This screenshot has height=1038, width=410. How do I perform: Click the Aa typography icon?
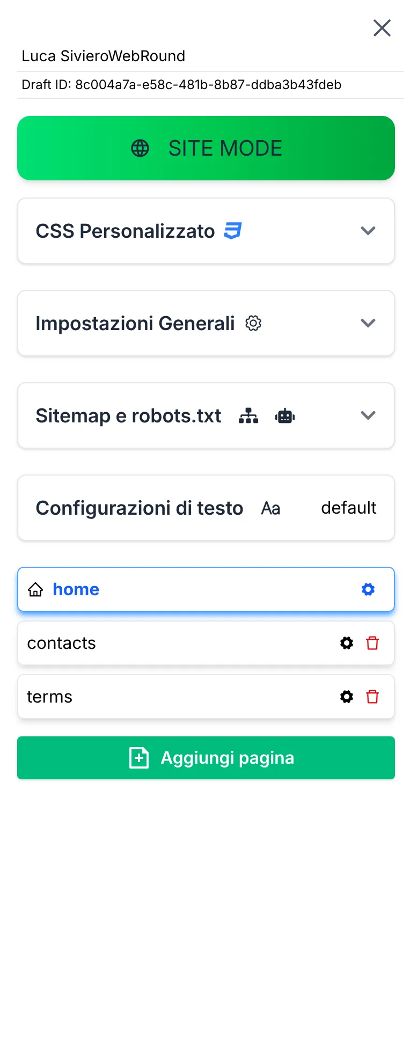[x=271, y=508]
